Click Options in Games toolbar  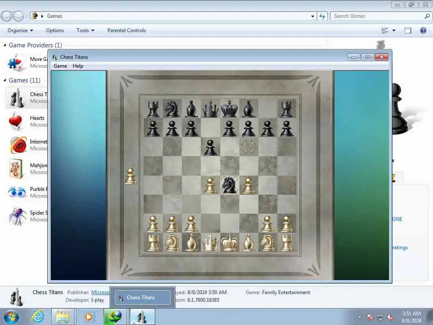click(x=55, y=30)
